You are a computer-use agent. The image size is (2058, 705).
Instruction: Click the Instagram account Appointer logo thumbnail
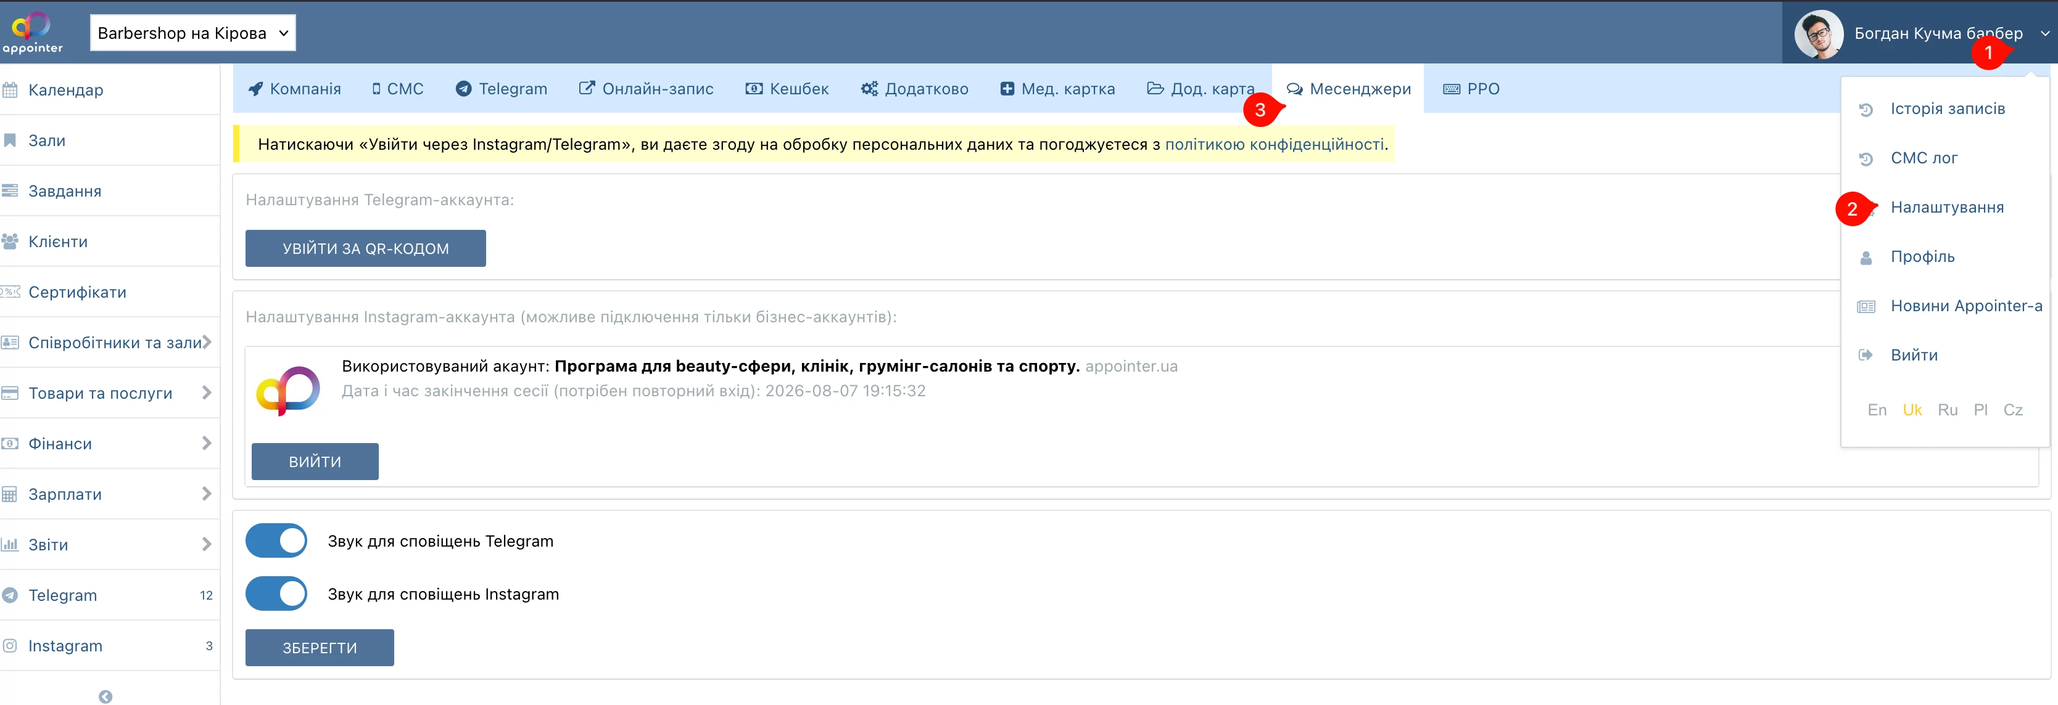289,391
